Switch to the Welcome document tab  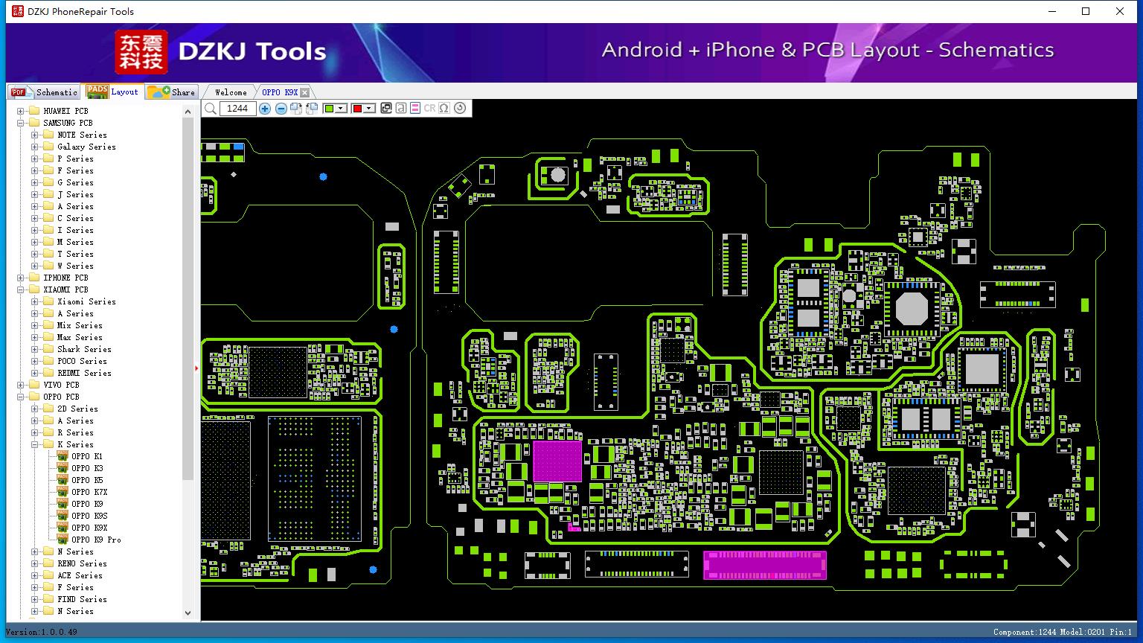click(x=231, y=92)
